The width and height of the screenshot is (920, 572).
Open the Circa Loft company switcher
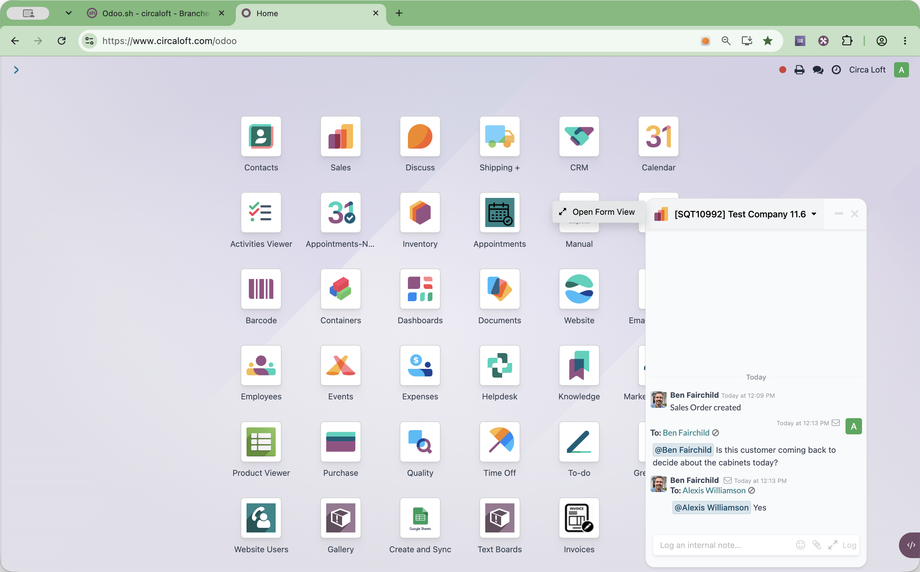coord(867,70)
